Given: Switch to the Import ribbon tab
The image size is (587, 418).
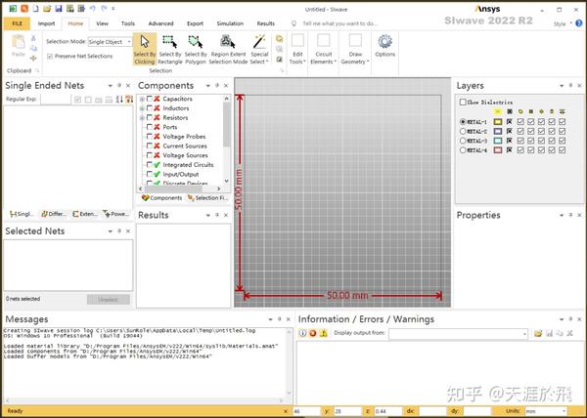Looking at the screenshot, I should tap(46, 23).
